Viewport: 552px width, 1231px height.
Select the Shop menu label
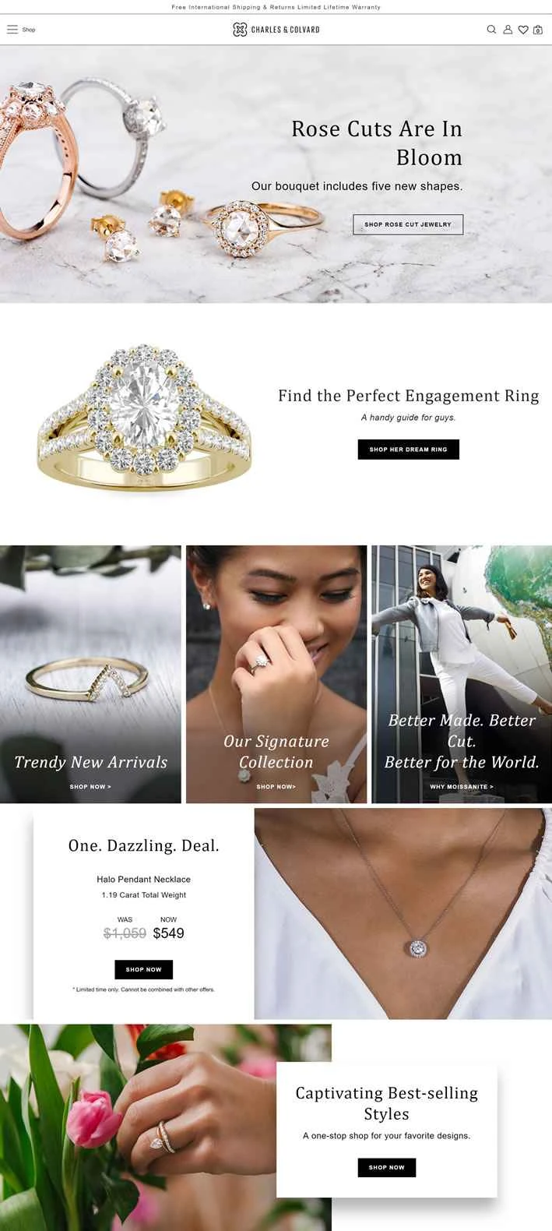click(x=29, y=30)
